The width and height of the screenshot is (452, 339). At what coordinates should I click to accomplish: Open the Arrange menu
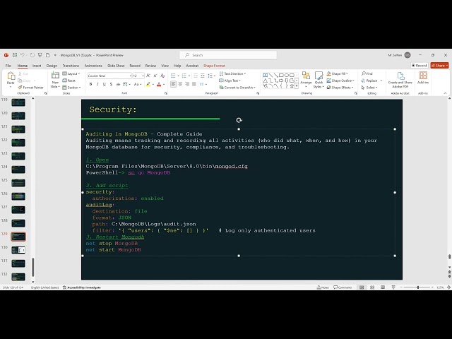(x=306, y=80)
